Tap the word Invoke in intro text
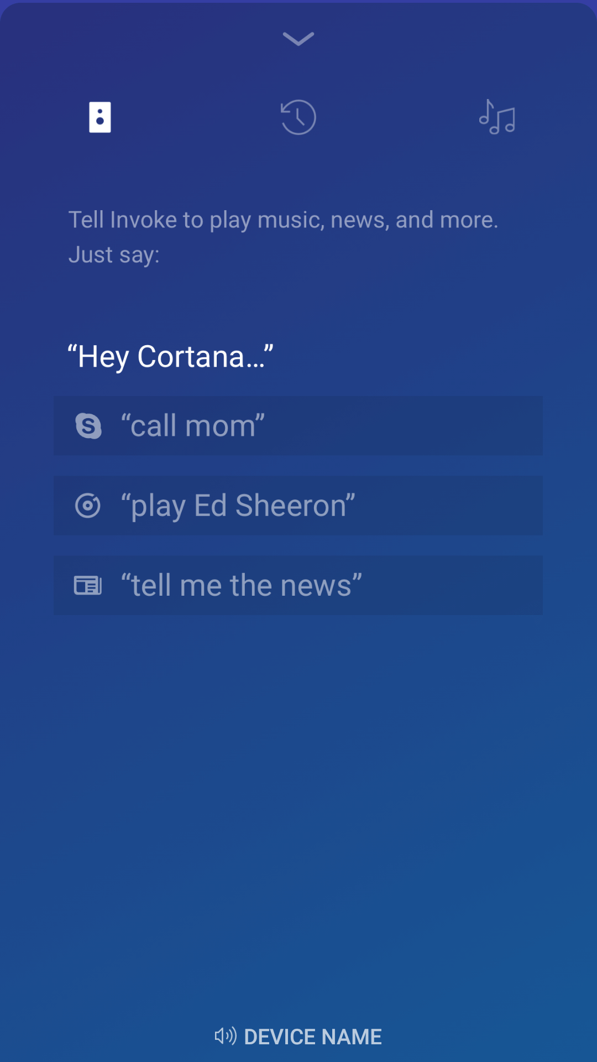The width and height of the screenshot is (597, 1062). point(144,220)
